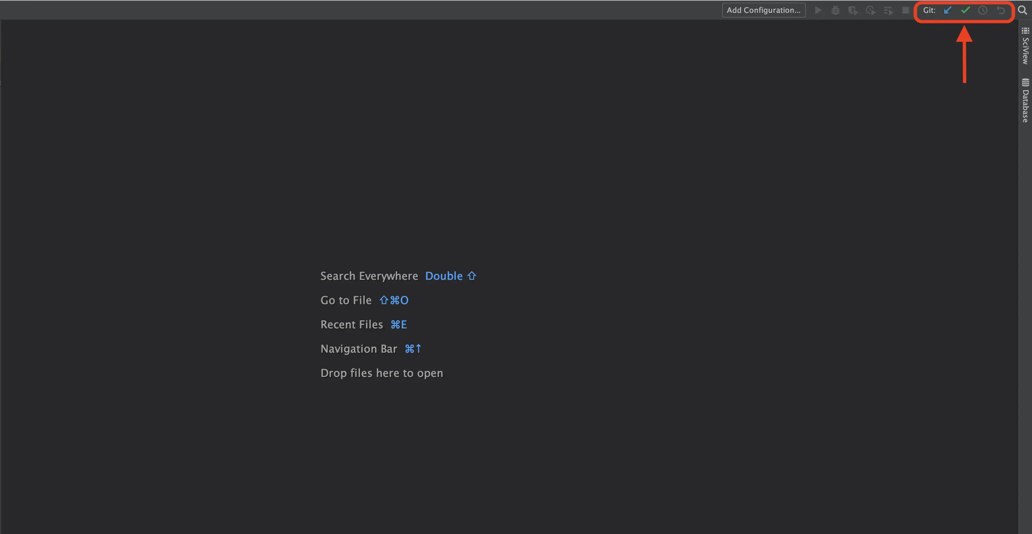Click the Navigation Bar hint text
The width and height of the screenshot is (1032, 534).
[359, 348]
